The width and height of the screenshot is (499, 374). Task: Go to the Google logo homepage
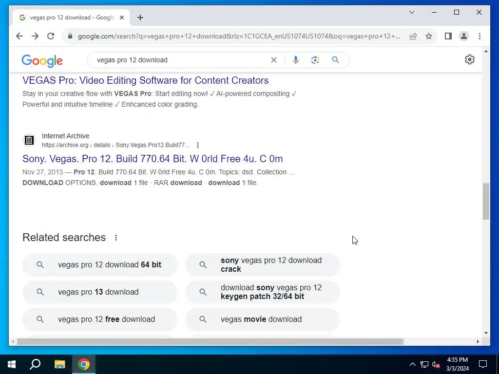tap(42, 60)
